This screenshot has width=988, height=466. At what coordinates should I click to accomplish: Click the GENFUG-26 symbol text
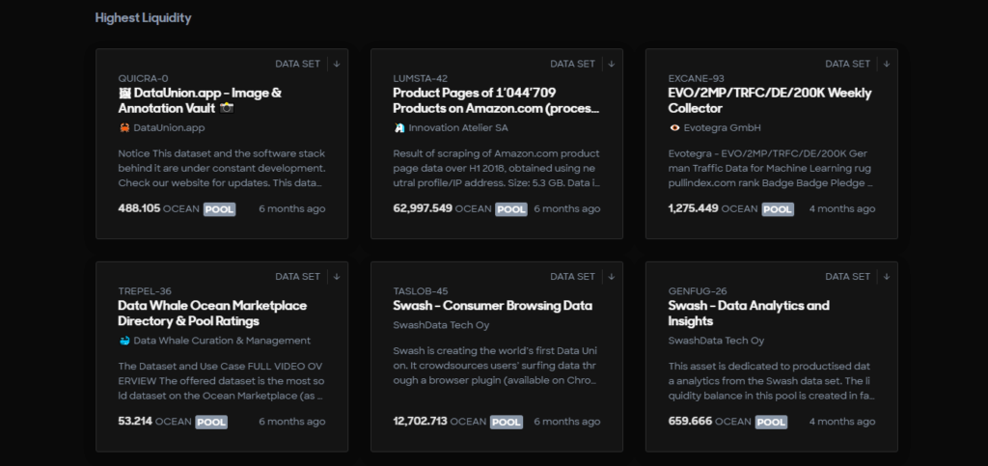pyautogui.click(x=698, y=291)
